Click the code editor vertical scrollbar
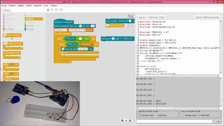The width and height of the screenshot is (224, 126). point(221,47)
